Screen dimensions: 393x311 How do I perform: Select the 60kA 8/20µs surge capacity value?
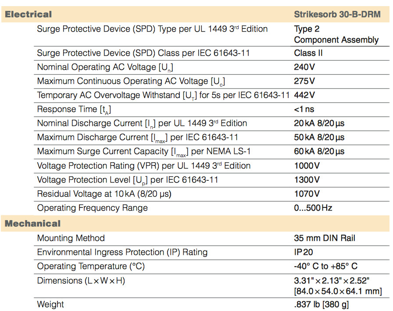click(319, 152)
